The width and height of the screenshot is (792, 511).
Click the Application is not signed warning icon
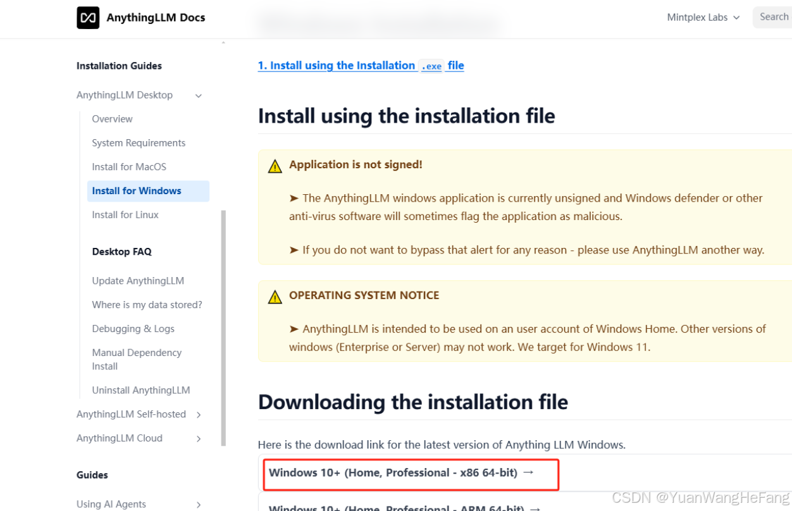(x=275, y=166)
